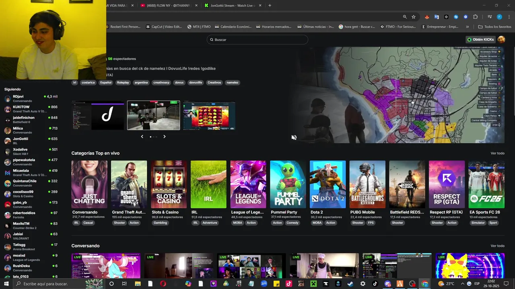Open the Todos los favoritos folder
Image resolution: width=515 pixels, height=289 pixels.
494,27
